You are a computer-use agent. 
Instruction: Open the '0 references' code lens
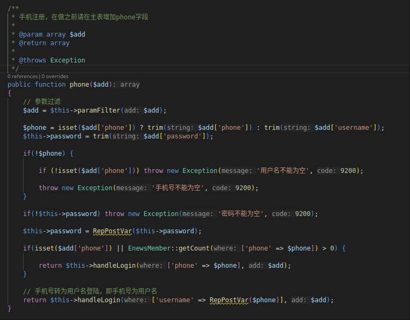pos(23,76)
